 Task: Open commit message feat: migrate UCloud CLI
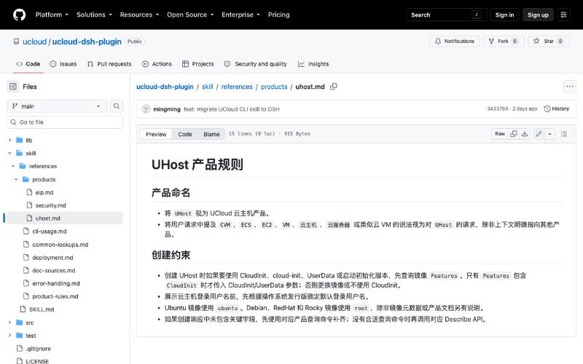point(232,109)
